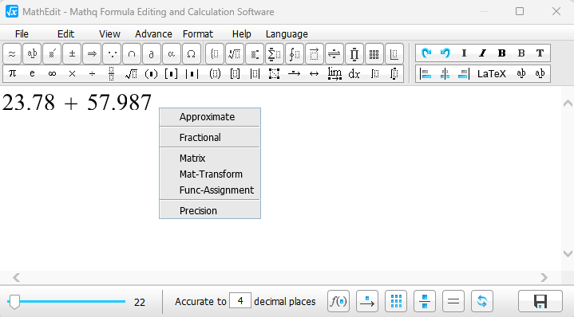The width and height of the screenshot is (574, 317).
Task: Open the File menu
Action: tap(22, 34)
